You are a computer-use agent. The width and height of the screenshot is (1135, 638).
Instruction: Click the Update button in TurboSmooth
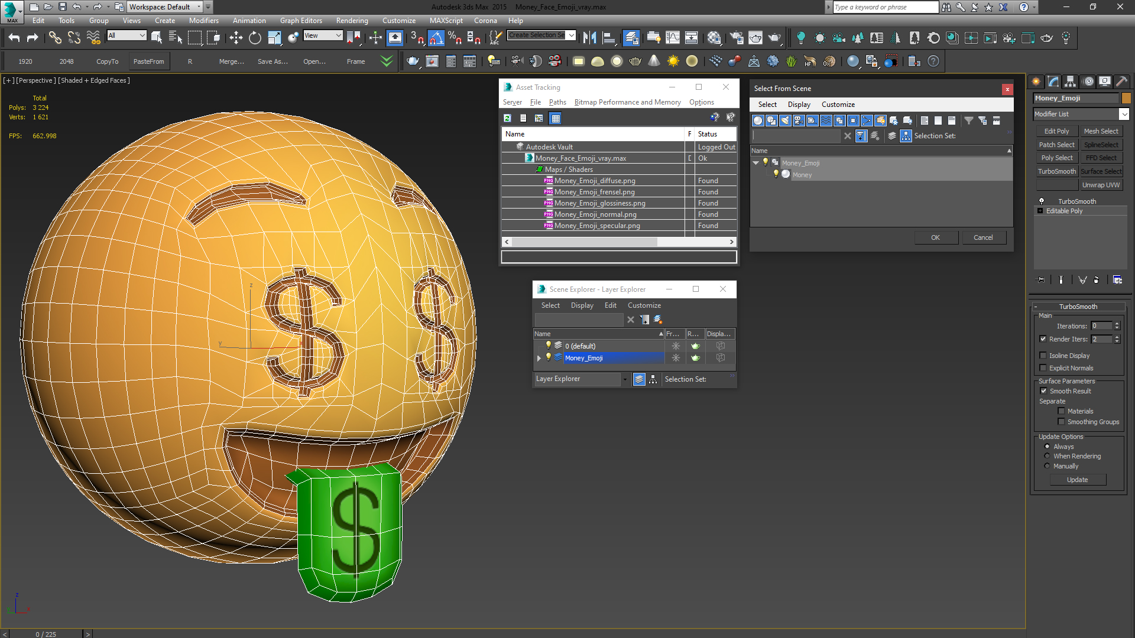1078,480
